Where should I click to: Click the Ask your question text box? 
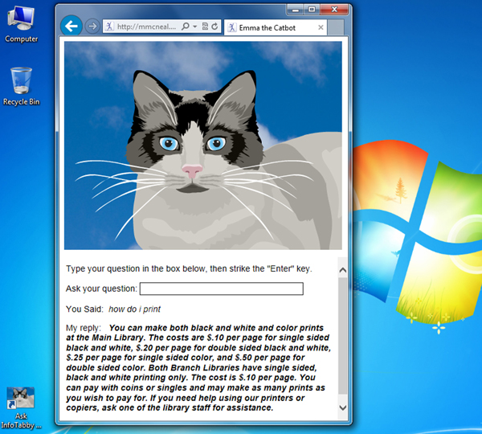(221, 289)
